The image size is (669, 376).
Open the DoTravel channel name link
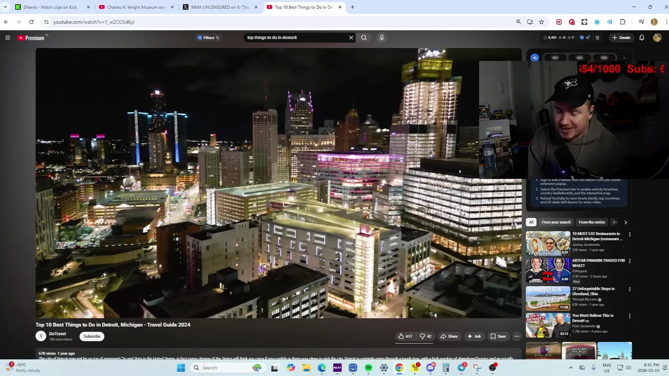[57, 334]
